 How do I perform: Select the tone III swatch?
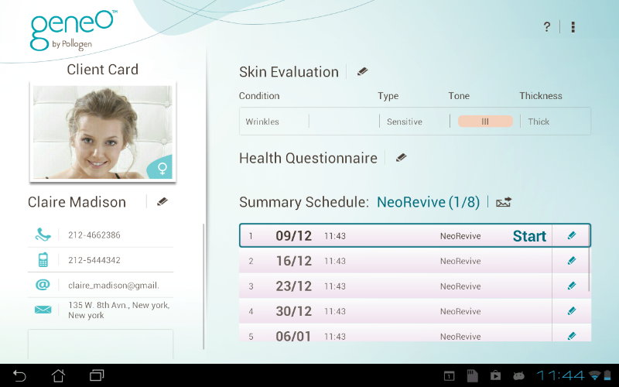tap(485, 122)
